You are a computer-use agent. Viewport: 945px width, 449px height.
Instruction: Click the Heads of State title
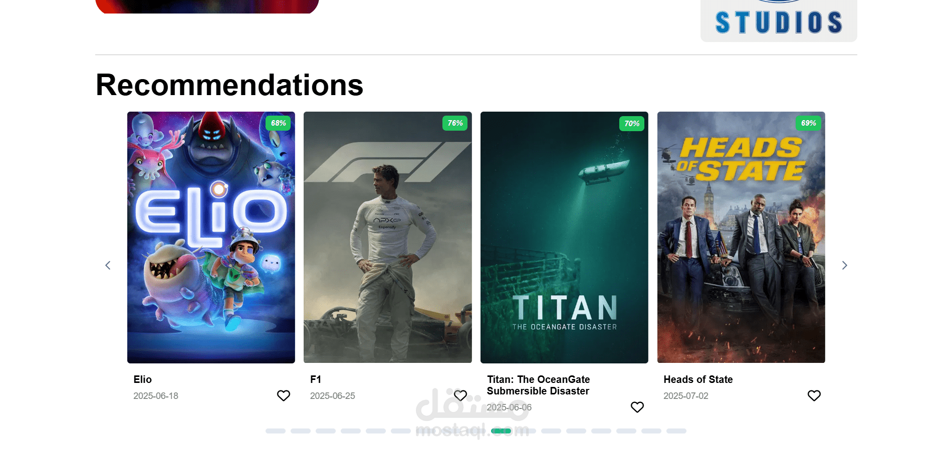tap(698, 379)
